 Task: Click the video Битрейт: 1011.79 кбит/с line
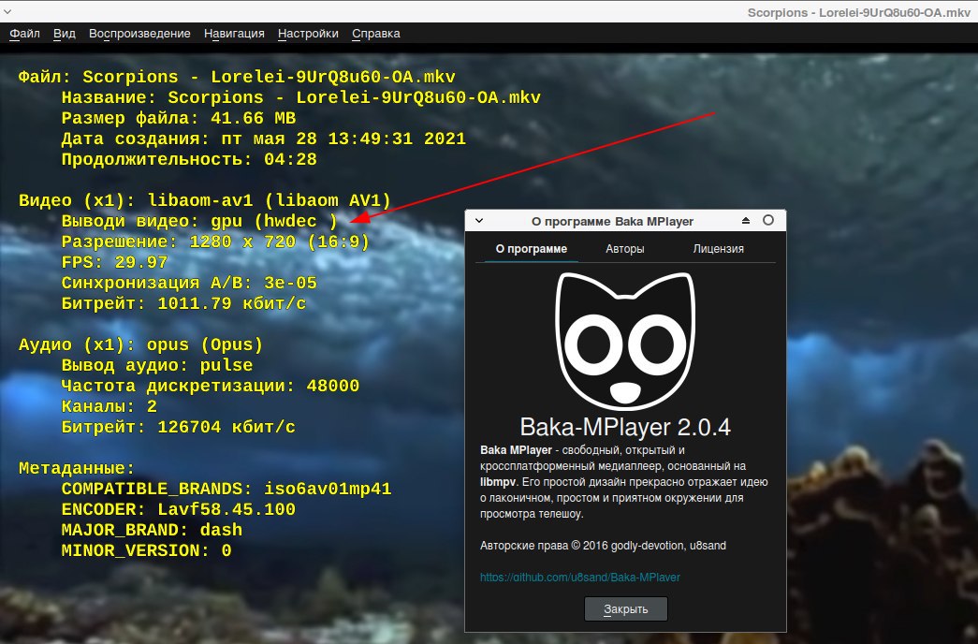coord(183,303)
